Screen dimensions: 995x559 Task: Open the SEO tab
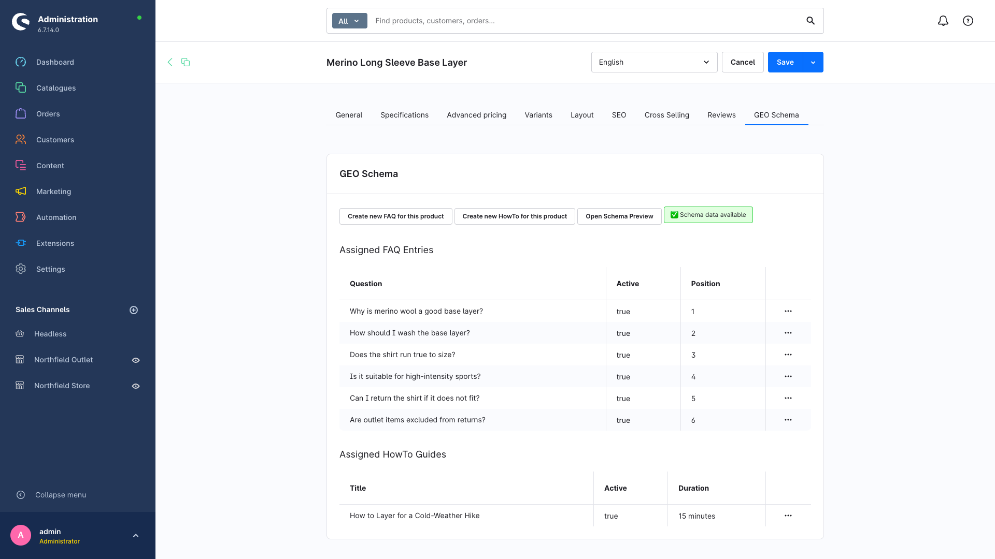coord(619,115)
